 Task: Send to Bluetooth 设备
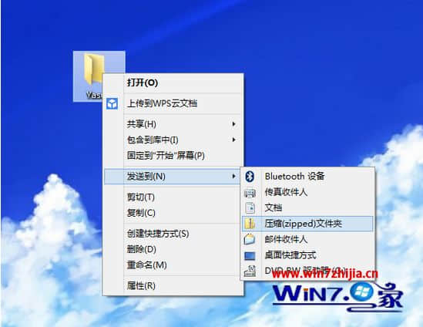307,177
